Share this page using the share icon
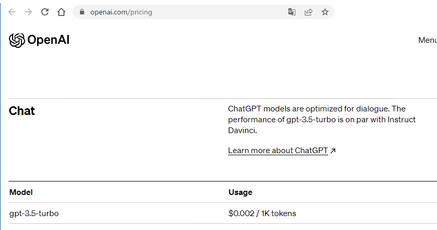This screenshot has height=230, width=437. 309,12
